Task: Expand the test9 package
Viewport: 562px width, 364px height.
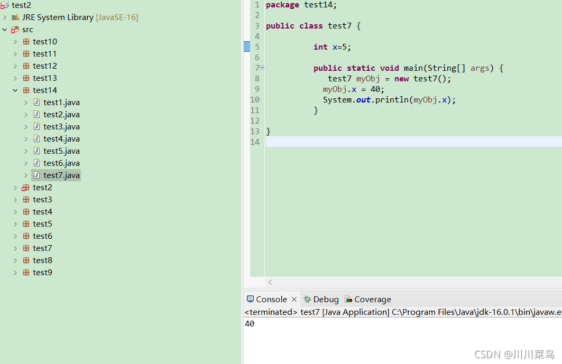Action: point(15,273)
